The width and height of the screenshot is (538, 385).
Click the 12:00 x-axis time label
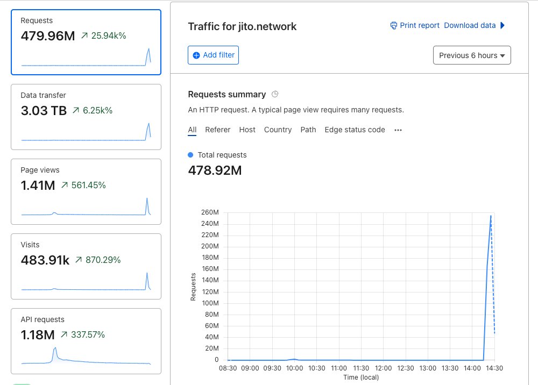click(x=383, y=368)
